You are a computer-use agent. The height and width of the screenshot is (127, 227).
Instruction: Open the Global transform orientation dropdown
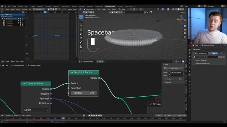(123, 9)
